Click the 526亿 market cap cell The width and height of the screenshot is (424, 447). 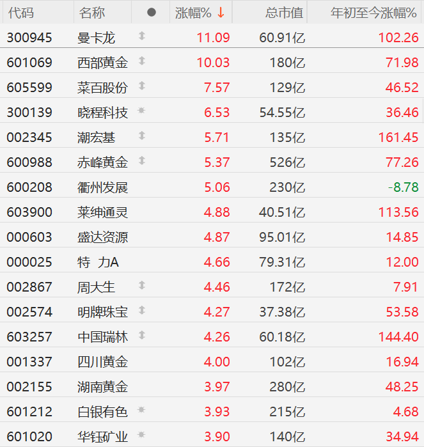[x=287, y=162]
